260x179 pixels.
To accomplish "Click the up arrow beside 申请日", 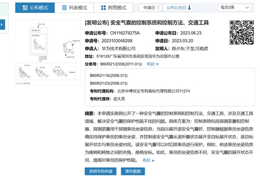I will tap(158, 8).
